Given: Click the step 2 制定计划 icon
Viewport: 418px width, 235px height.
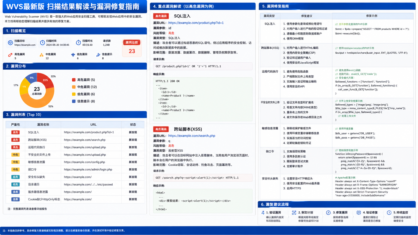Looking at the screenshot, I should click(x=294, y=213).
